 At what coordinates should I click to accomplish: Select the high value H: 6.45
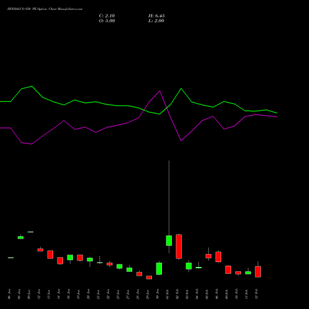[156, 16]
